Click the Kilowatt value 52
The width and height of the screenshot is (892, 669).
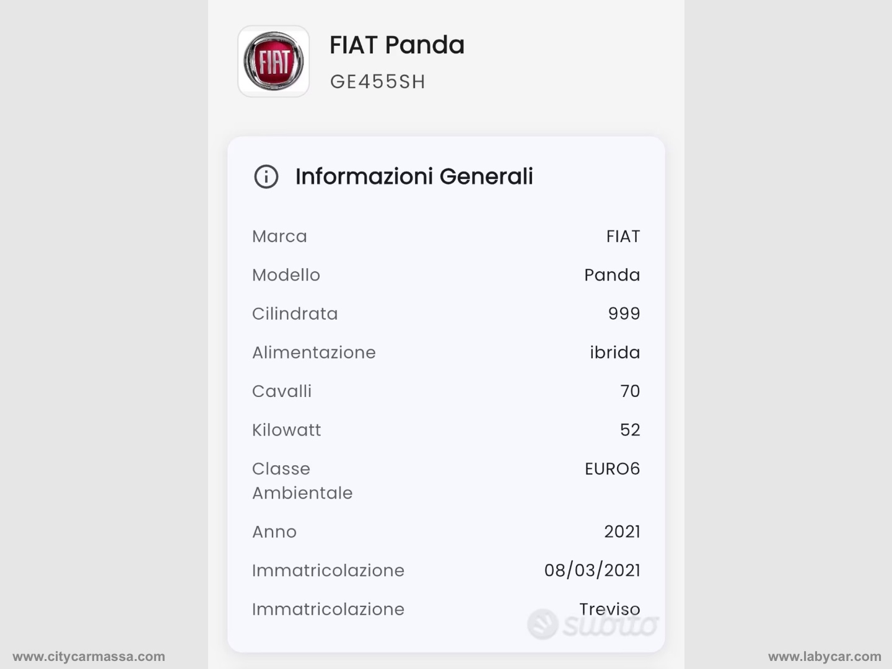[x=629, y=430]
